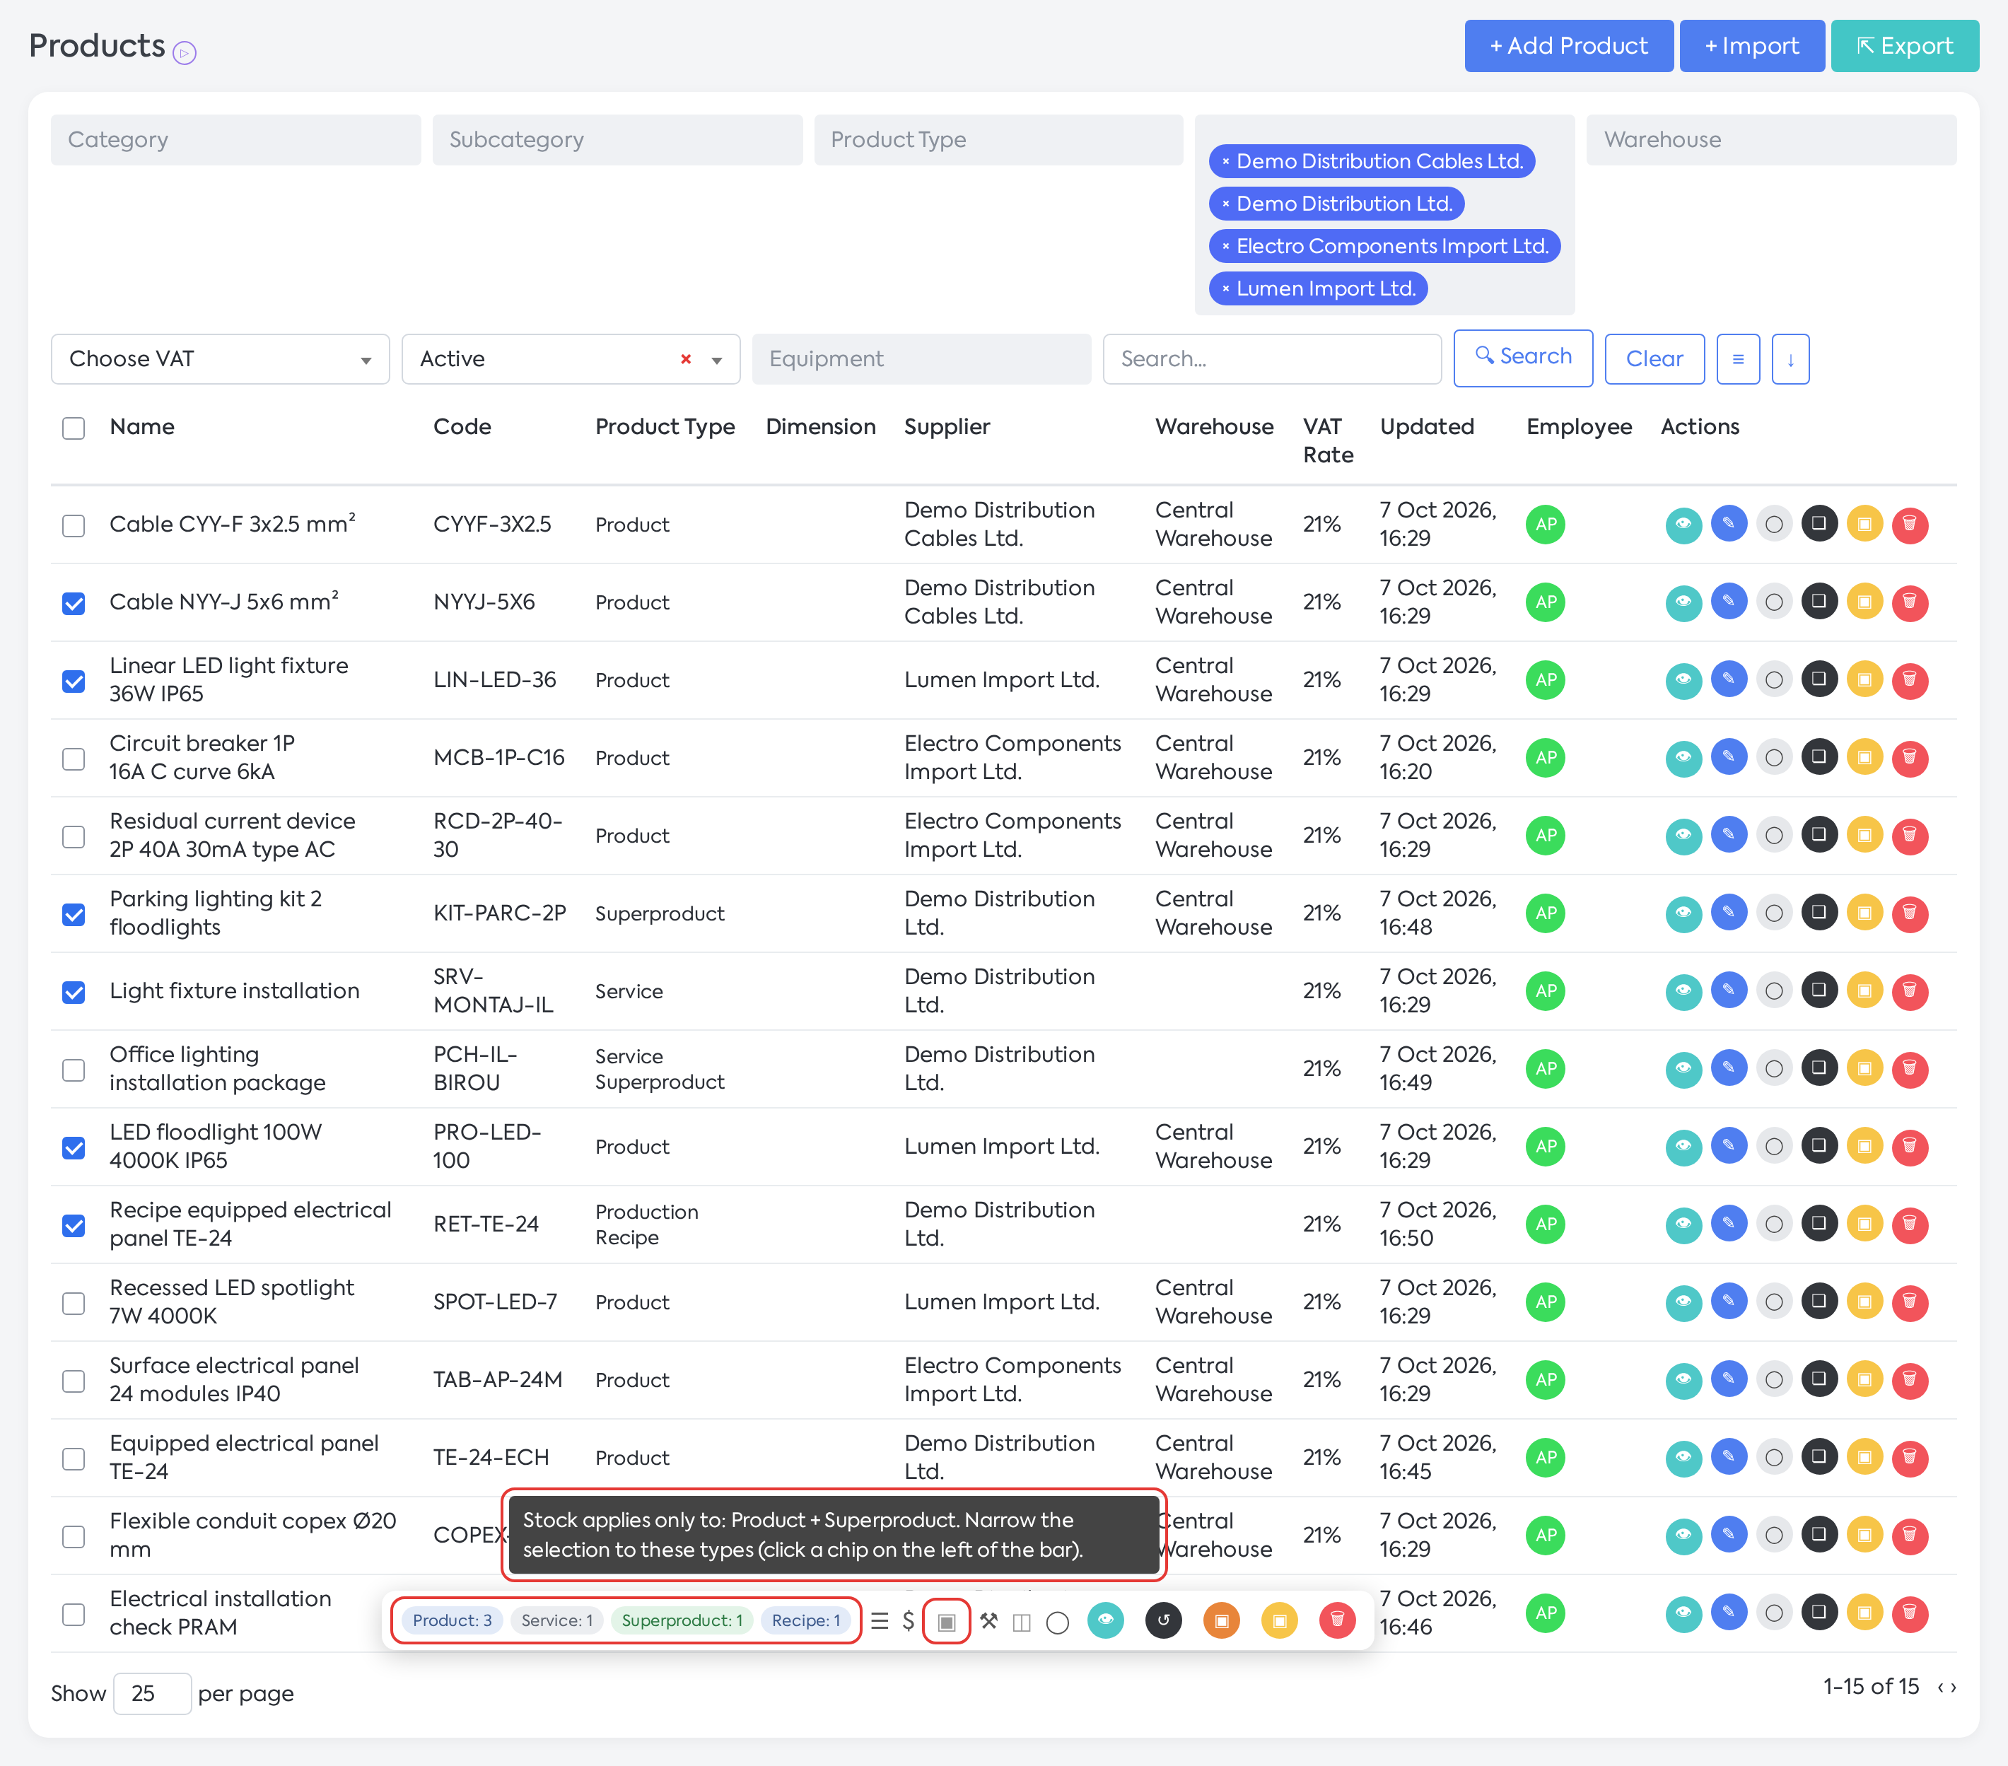Image resolution: width=2008 pixels, height=1766 pixels.
Task: Click the Product: 3 chip
Action: click(452, 1620)
